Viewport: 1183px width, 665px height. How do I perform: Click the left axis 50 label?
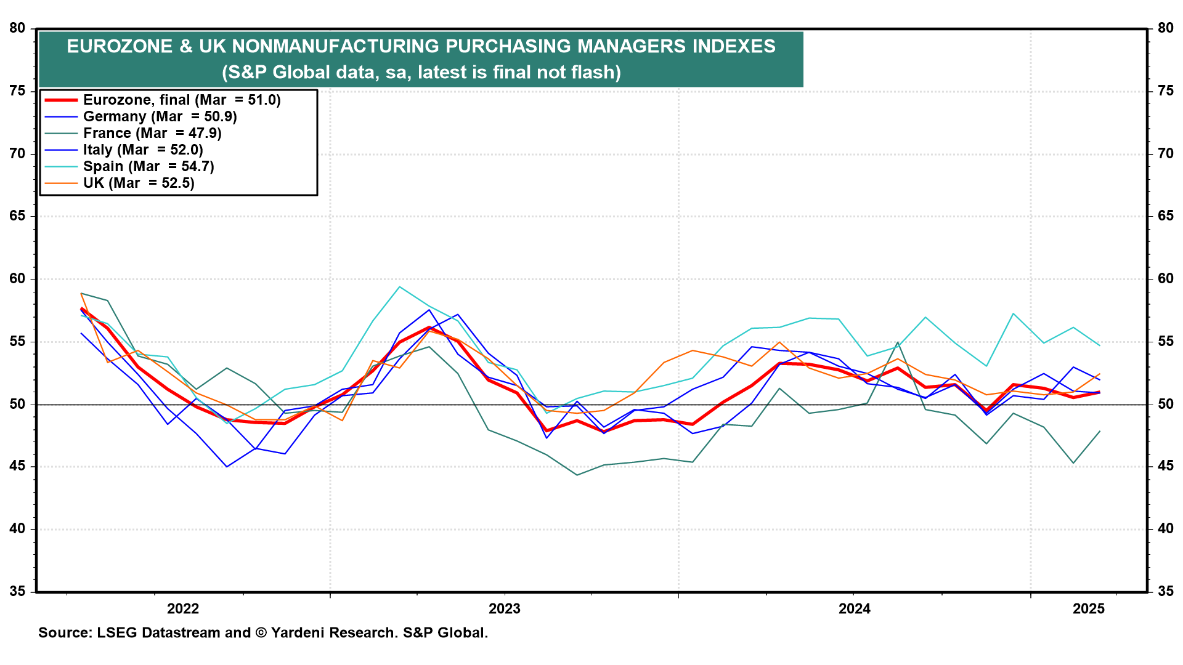coord(17,405)
